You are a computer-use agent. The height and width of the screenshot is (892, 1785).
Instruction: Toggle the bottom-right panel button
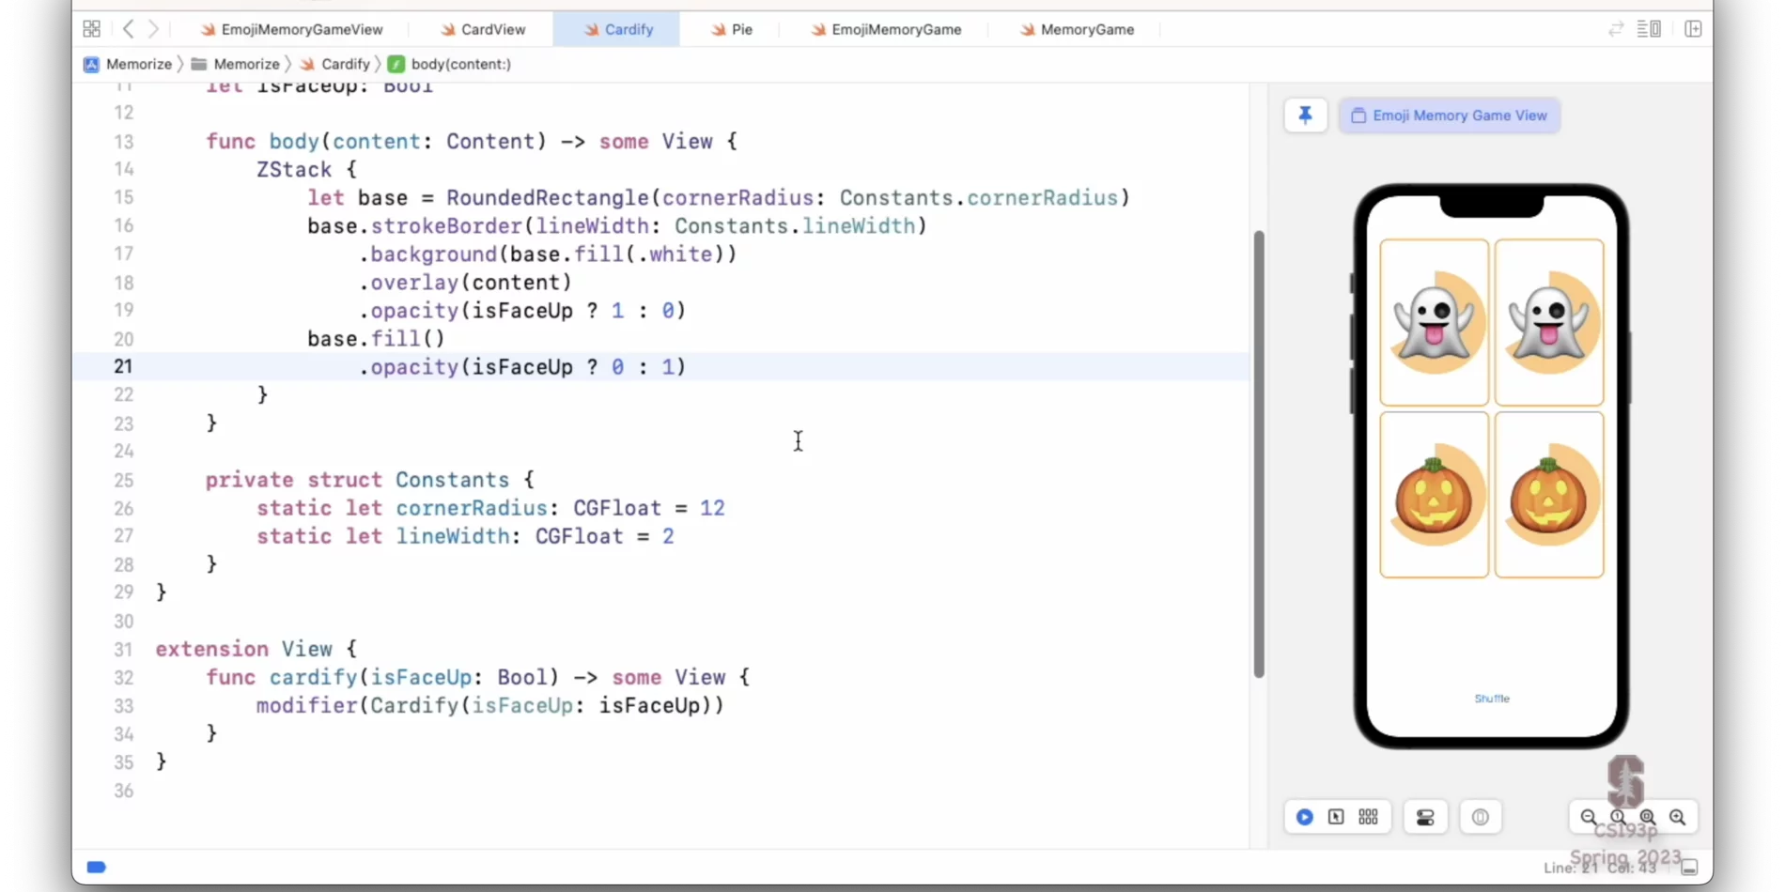[1689, 868]
